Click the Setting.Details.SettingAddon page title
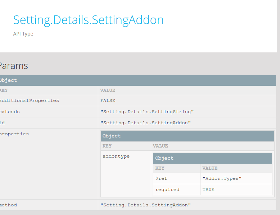The image size is (280, 215). [89, 20]
